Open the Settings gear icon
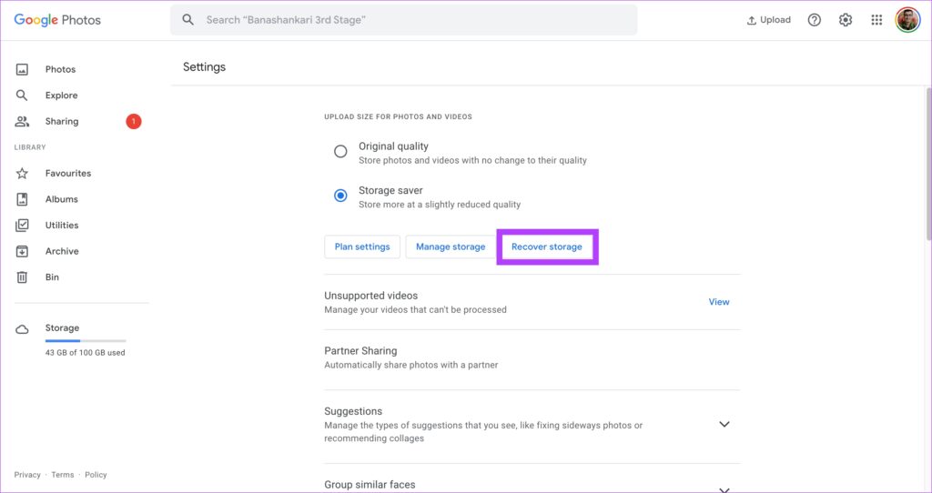Viewport: 932px width, 493px height. [846, 20]
